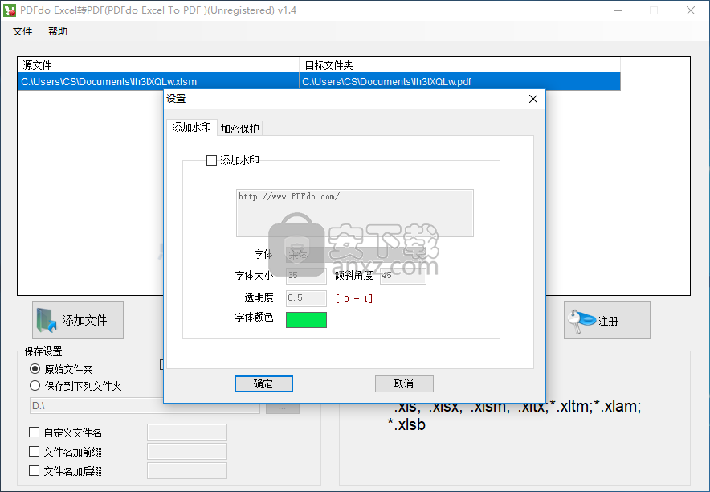The height and width of the screenshot is (492, 710).
Task: Check the 文件名加前缀 checkbox
Action: tap(34, 451)
